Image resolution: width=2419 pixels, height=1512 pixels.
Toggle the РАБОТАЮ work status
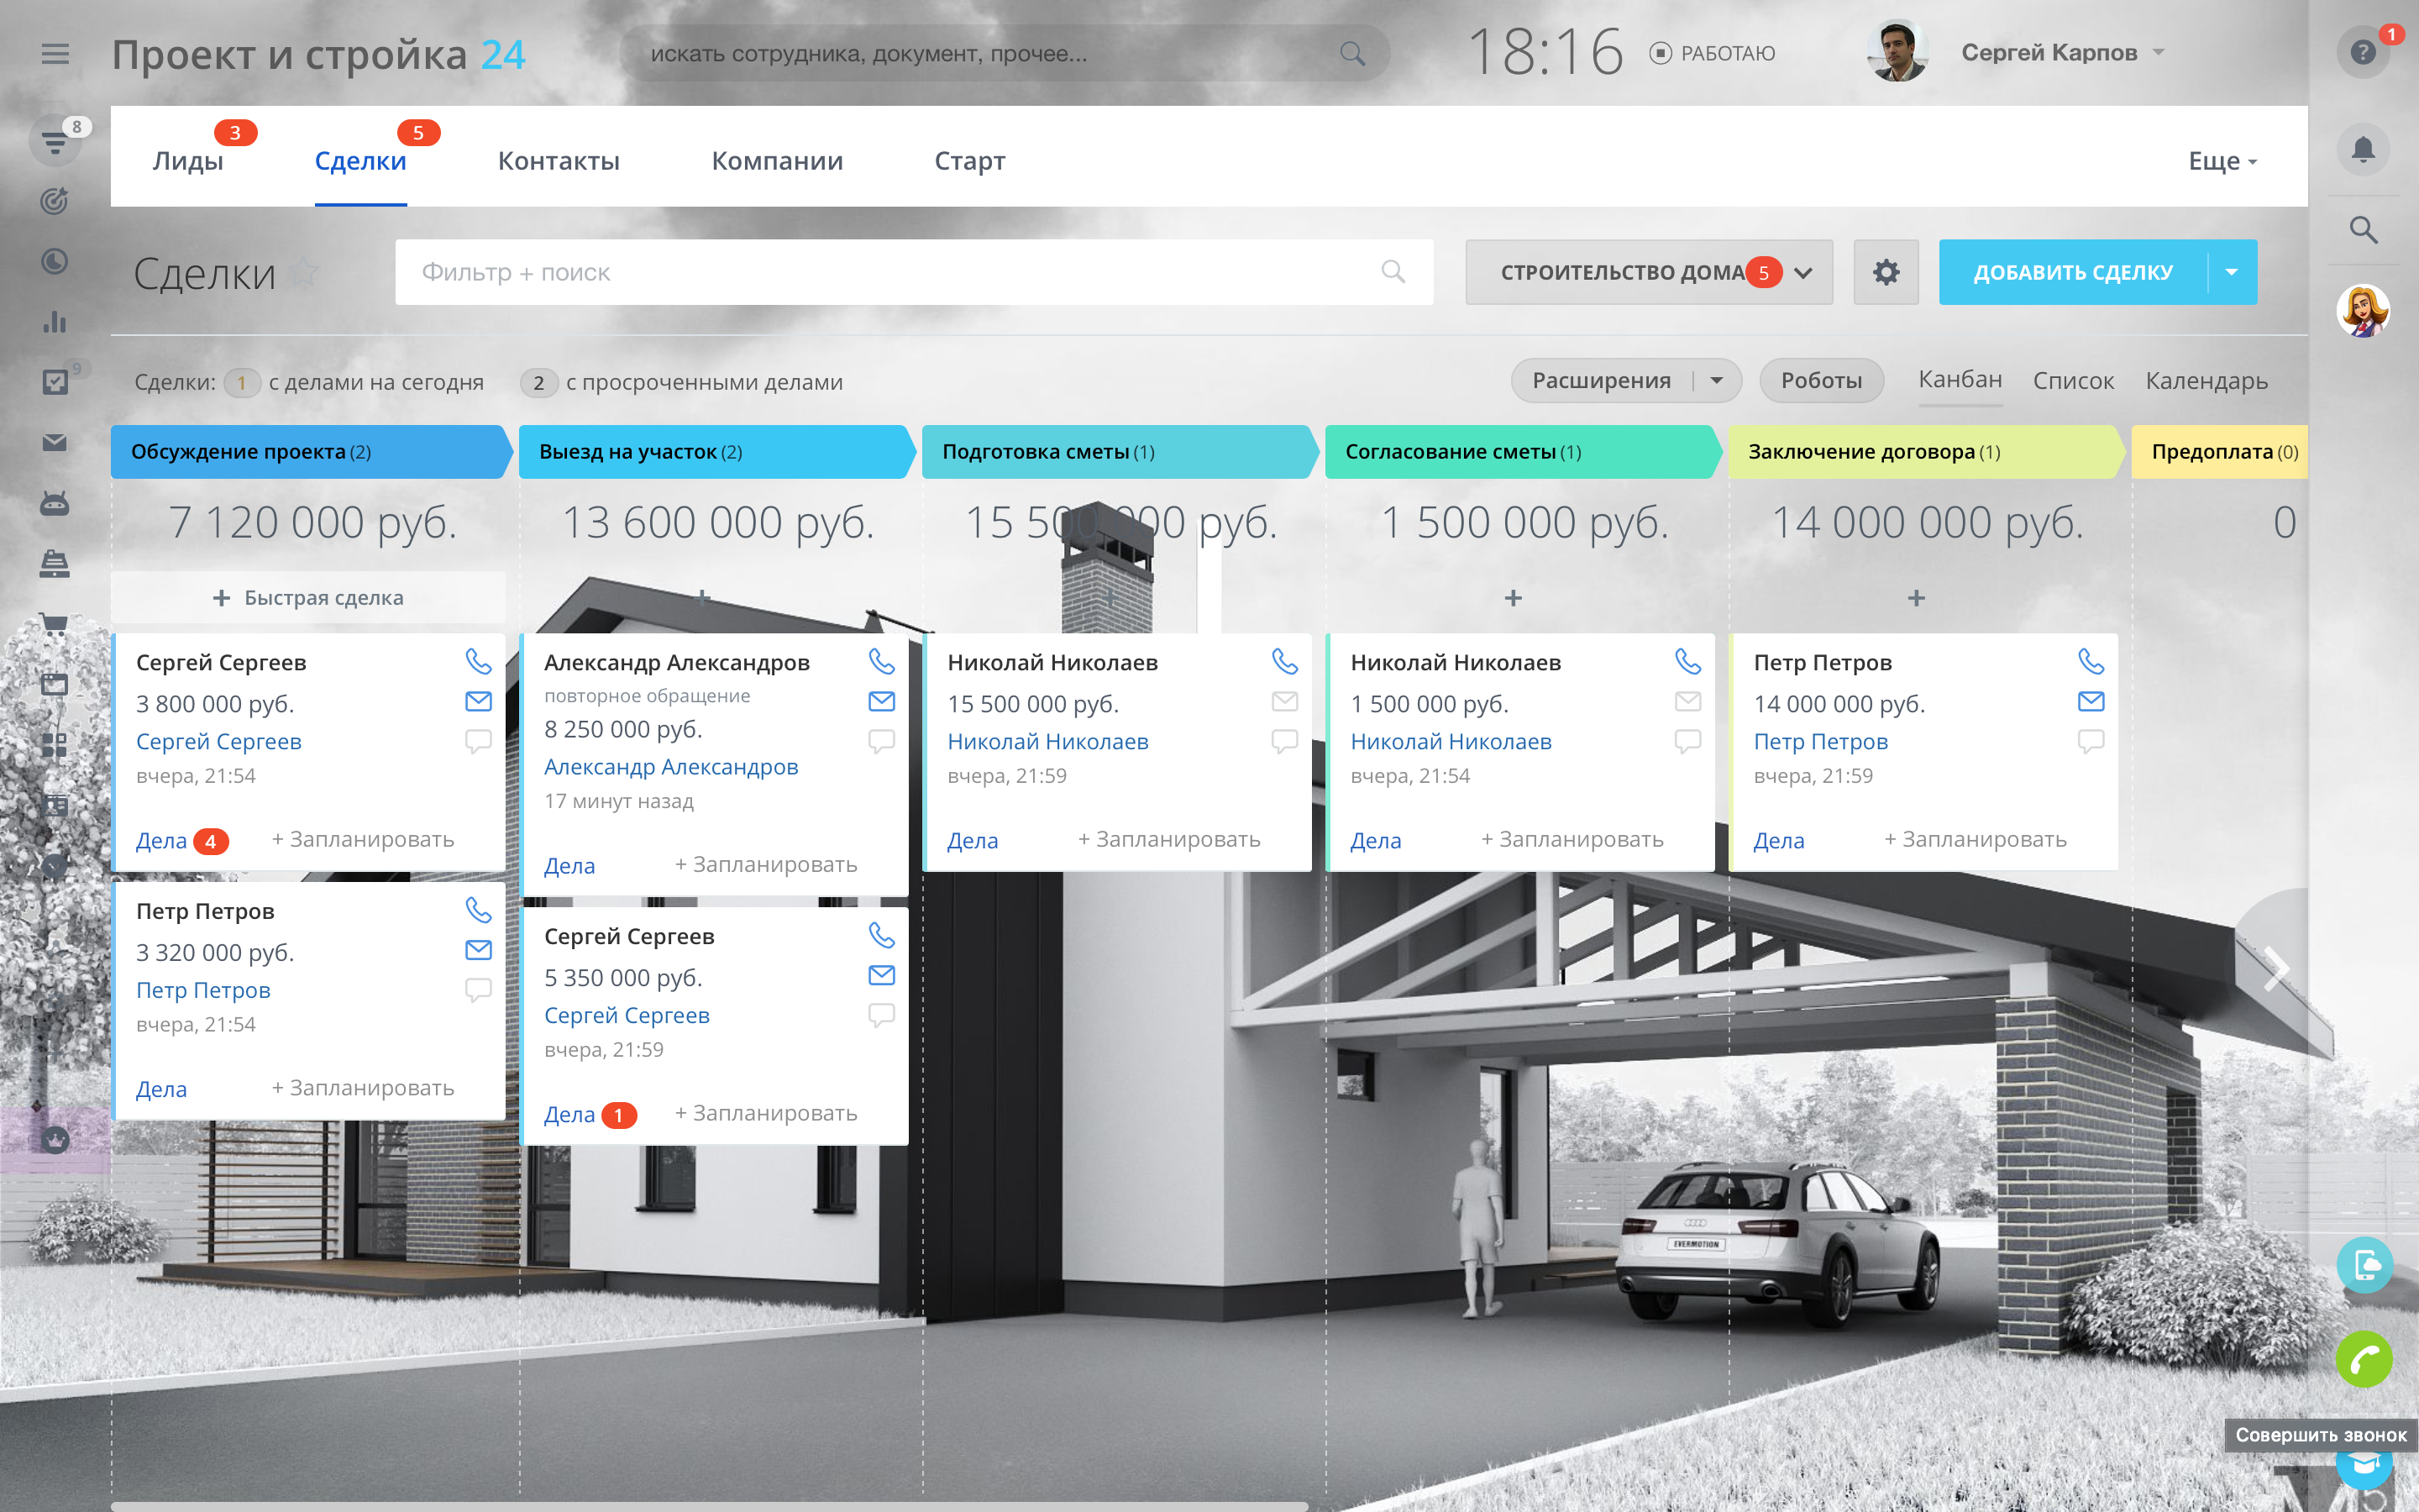point(1713,53)
